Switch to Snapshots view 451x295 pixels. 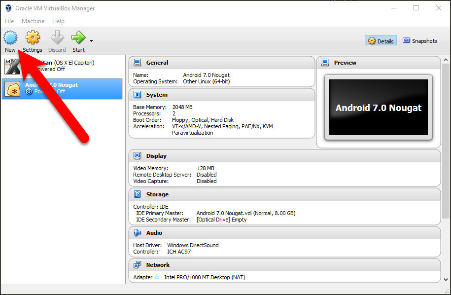[419, 41]
